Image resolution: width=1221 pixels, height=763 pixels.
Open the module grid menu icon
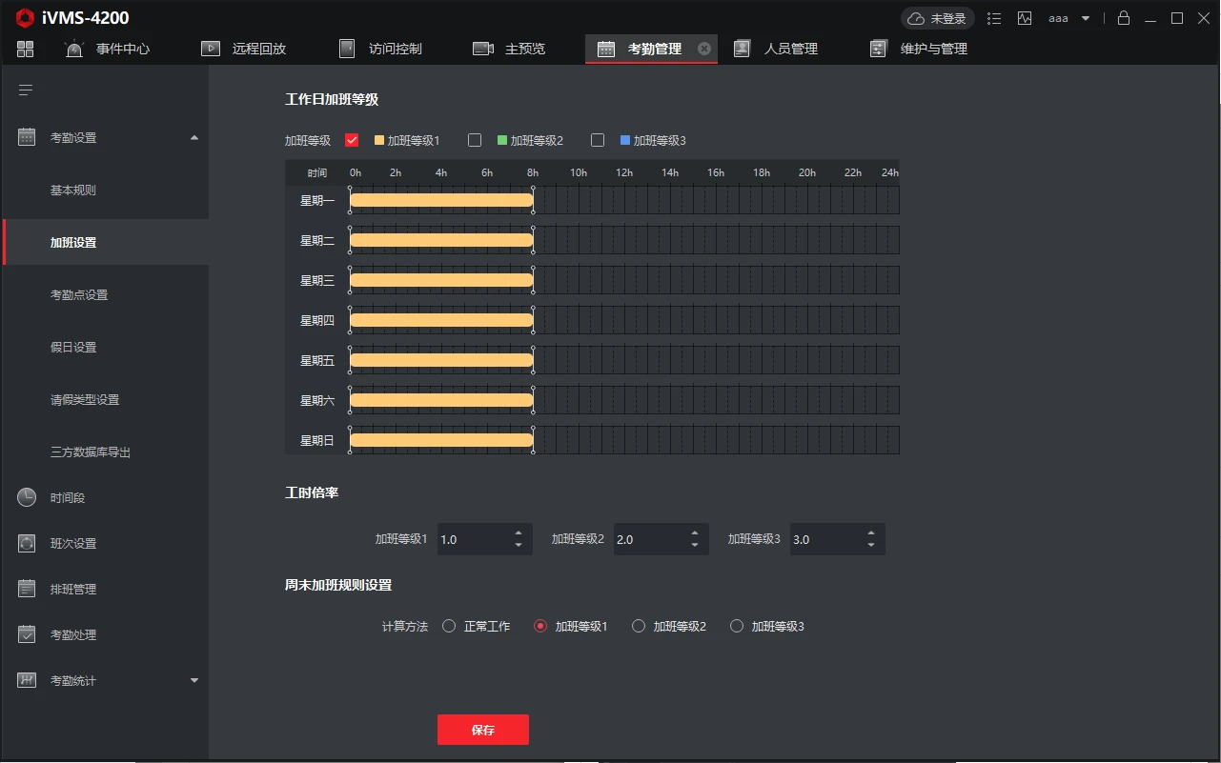pos(25,49)
